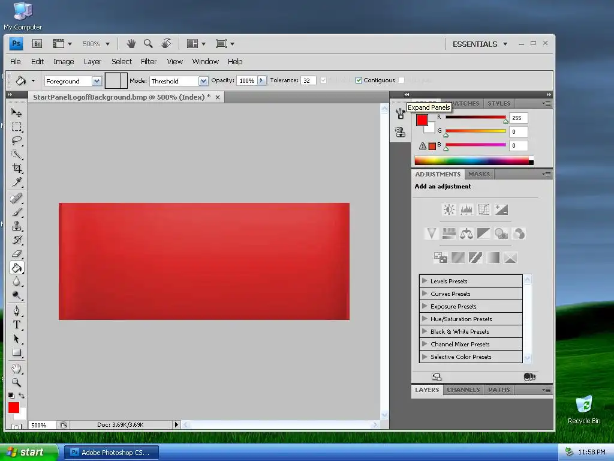
Task: Open the Image menu
Action: [64, 62]
